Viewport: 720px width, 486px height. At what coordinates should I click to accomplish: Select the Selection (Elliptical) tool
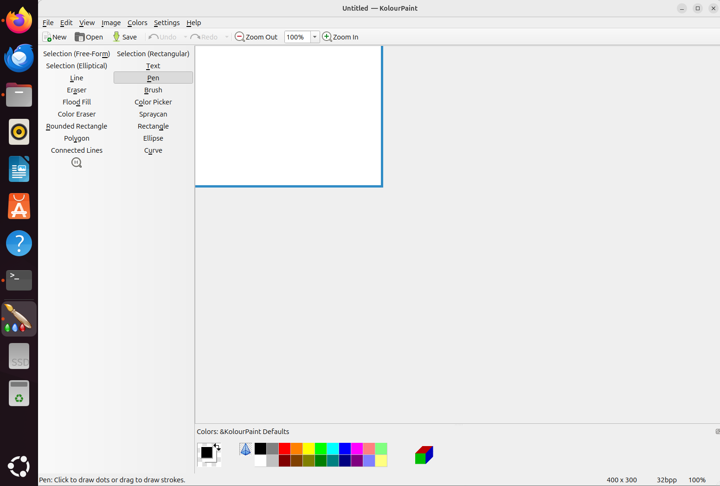[77, 66]
